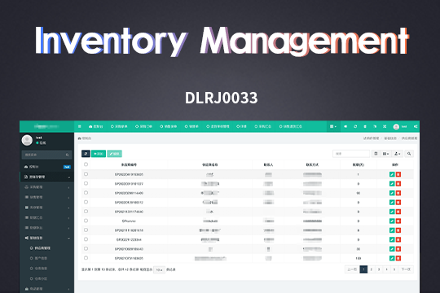
Task: Click the card view toggle icon
Action: point(376,154)
